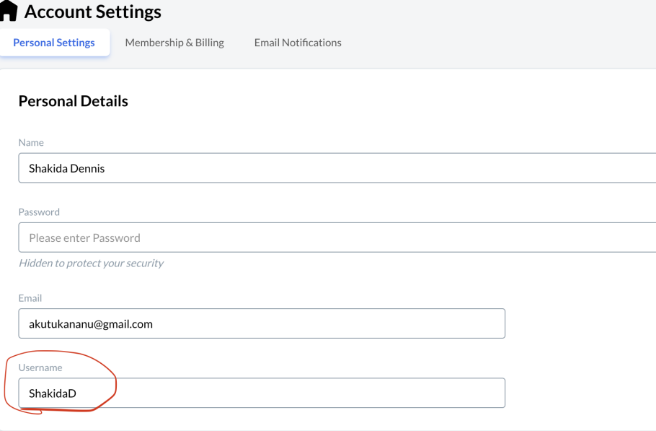Click the Email field label
Viewport: 656px width, 431px height.
[30, 298]
